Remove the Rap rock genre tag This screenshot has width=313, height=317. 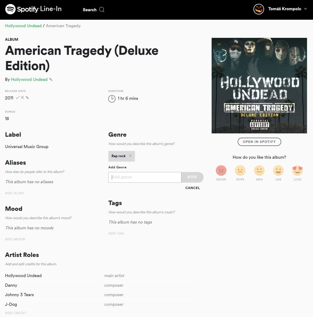[130, 156]
